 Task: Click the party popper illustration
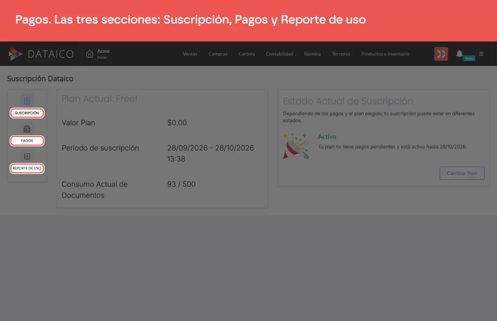coord(296,146)
